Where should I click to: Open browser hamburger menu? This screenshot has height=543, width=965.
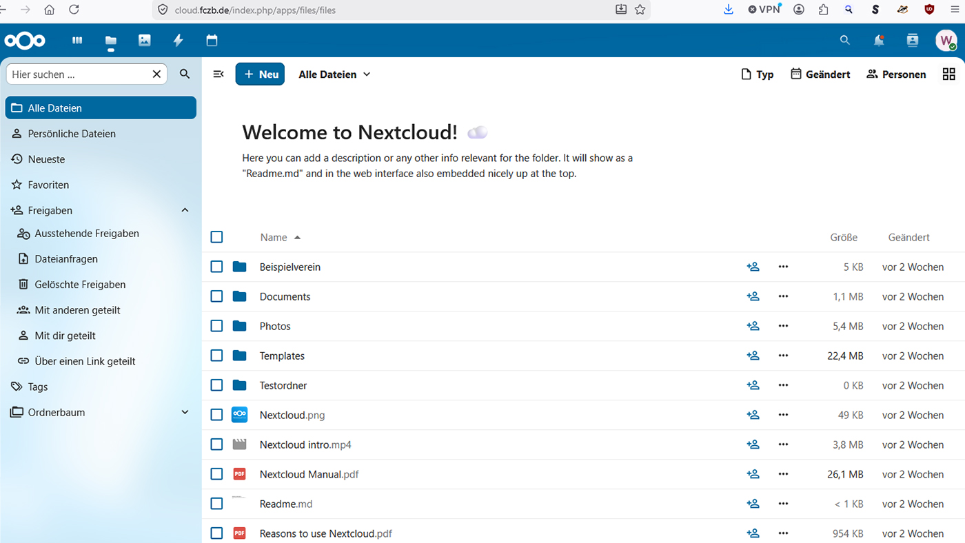955,10
